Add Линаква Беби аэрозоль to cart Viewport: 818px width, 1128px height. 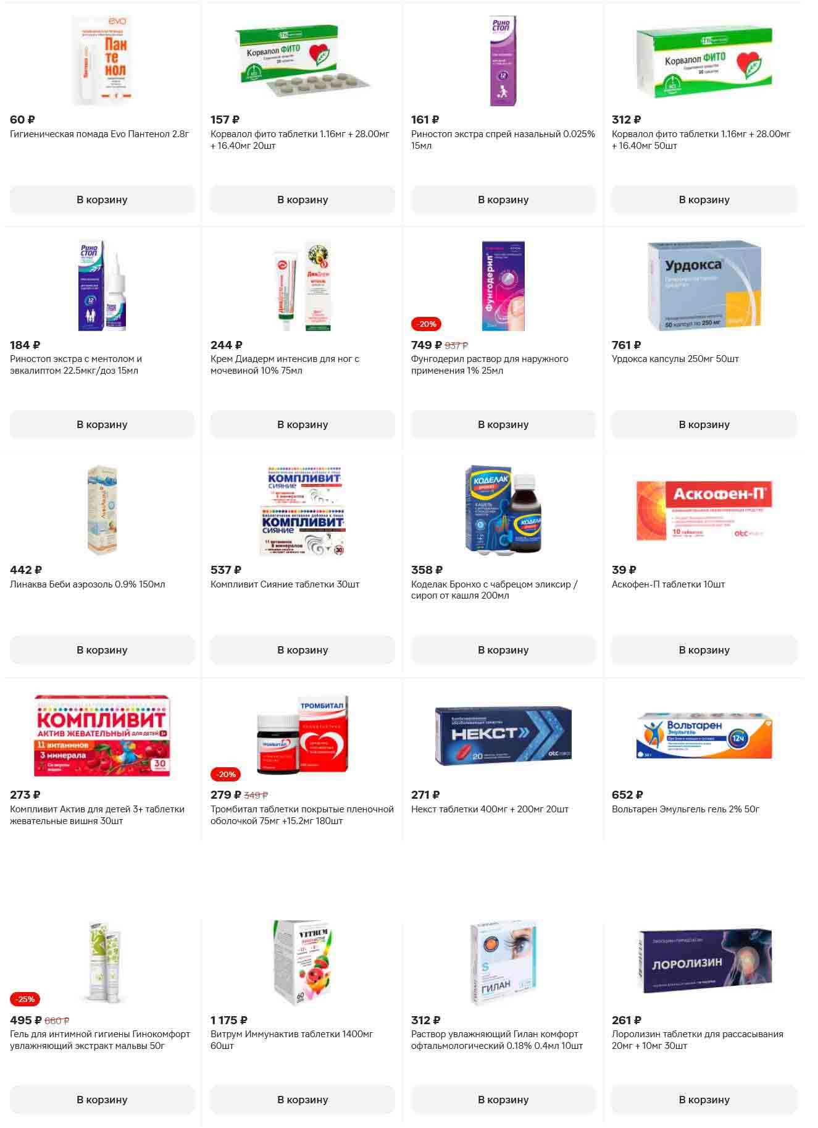click(102, 650)
